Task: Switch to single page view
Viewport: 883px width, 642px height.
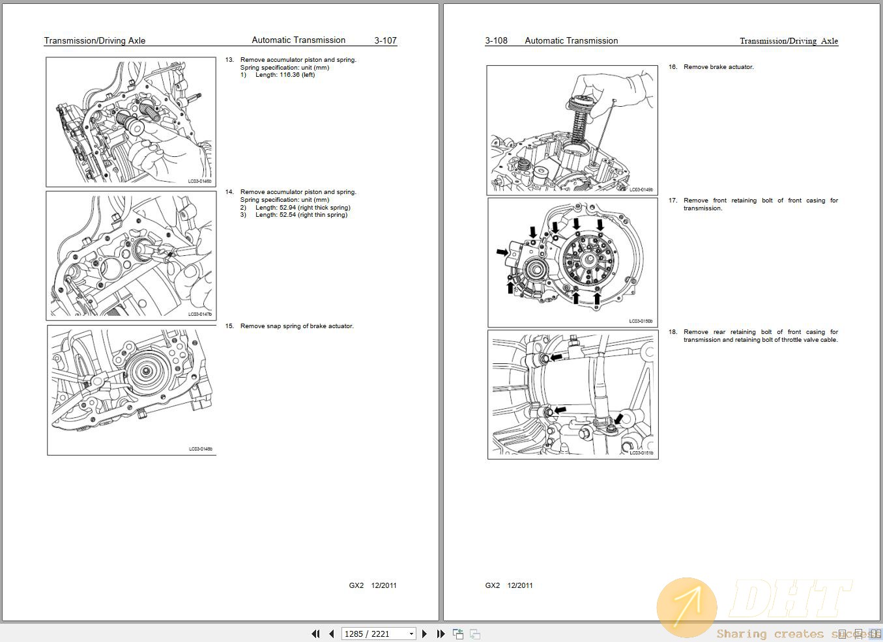Action: tap(842, 634)
